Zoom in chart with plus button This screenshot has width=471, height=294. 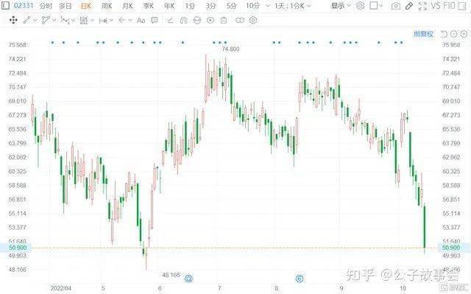pyautogui.click(x=464, y=34)
